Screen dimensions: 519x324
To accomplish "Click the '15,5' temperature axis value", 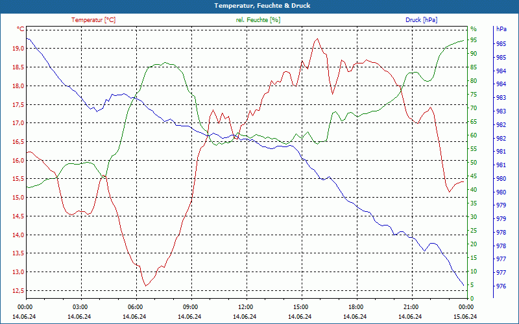I will click(19, 179).
